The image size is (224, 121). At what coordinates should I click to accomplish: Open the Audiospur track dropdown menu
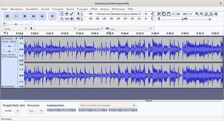(11, 38)
